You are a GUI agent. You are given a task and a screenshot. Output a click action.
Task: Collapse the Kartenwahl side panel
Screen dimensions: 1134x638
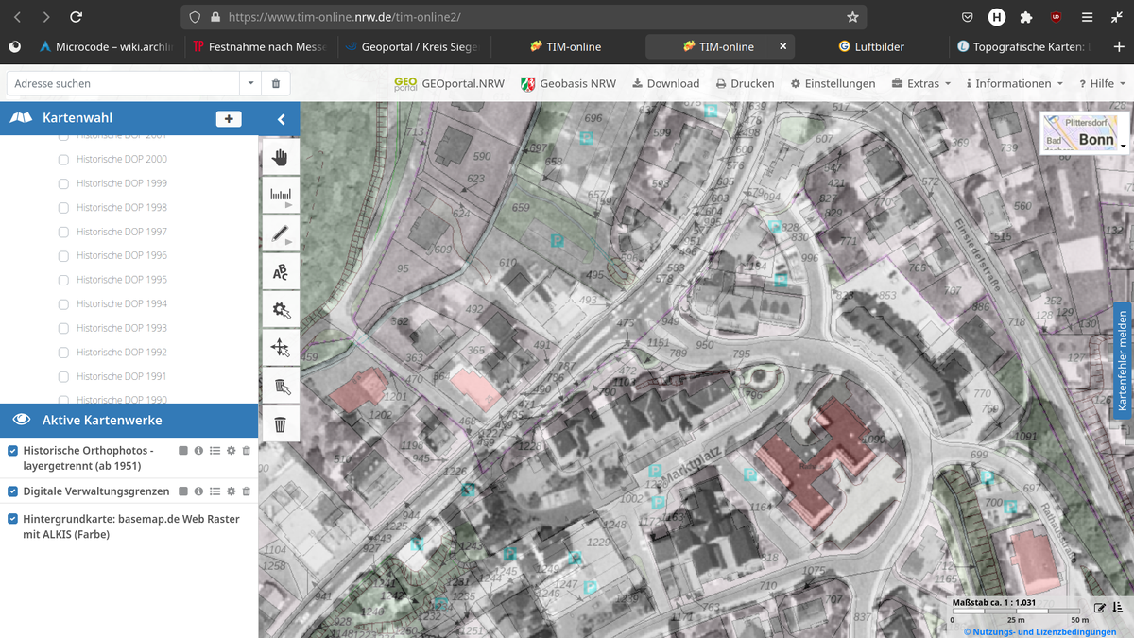coord(281,119)
